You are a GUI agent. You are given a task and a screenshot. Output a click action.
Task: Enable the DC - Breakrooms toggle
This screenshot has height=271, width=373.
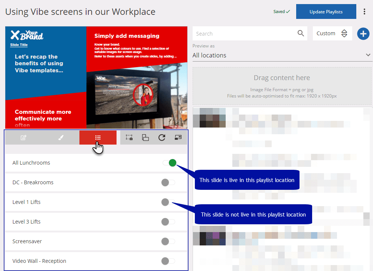pyautogui.click(x=168, y=182)
